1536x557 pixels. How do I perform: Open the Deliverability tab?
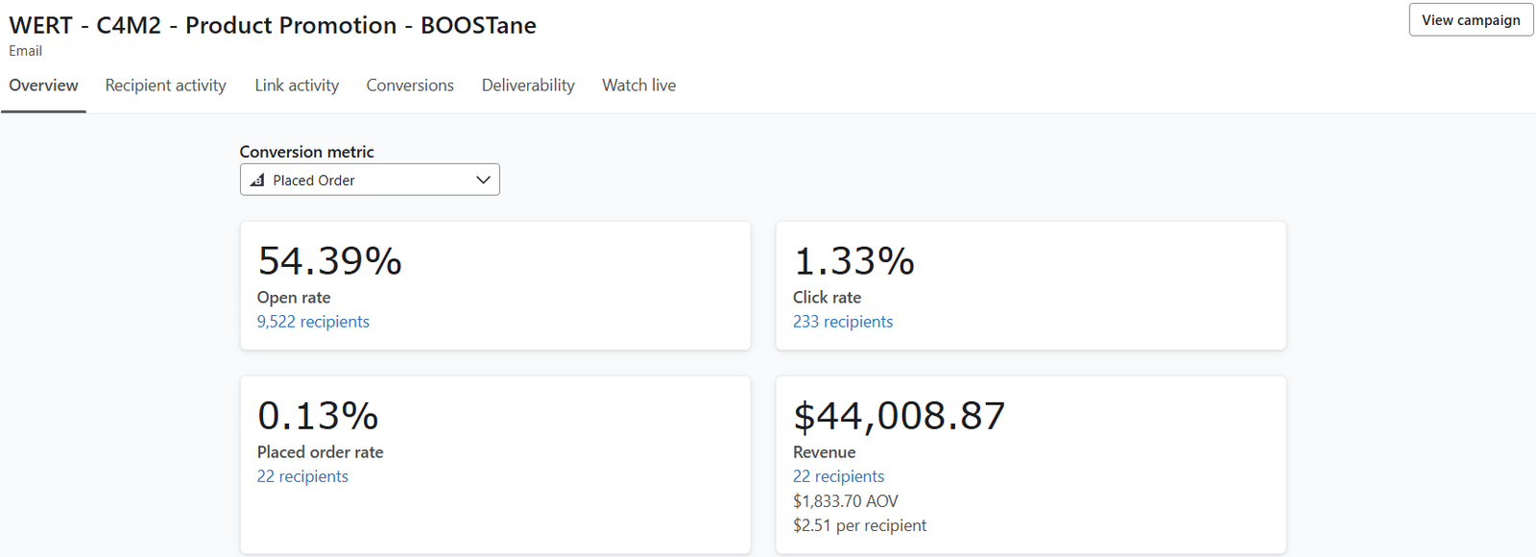point(528,85)
